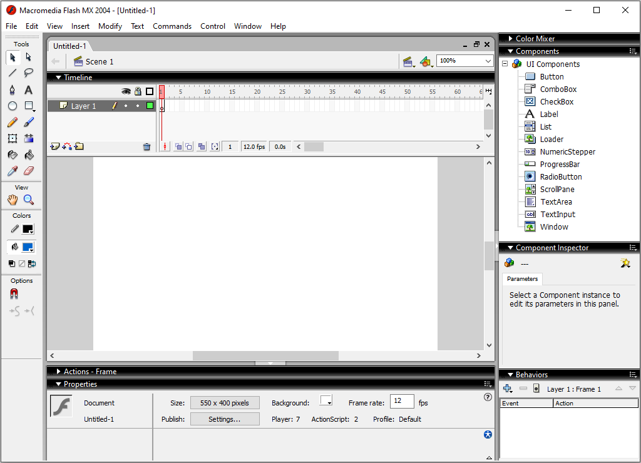Expand the Color Mixer panel
Viewport: 641px width, 463px height.
pos(511,38)
